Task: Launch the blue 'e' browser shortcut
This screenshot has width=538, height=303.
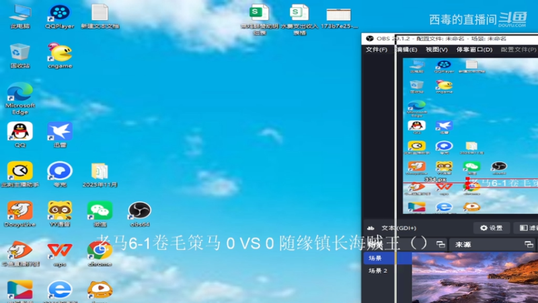Action: (60, 291)
